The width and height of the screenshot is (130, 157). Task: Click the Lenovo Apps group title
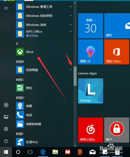pos(88,73)
